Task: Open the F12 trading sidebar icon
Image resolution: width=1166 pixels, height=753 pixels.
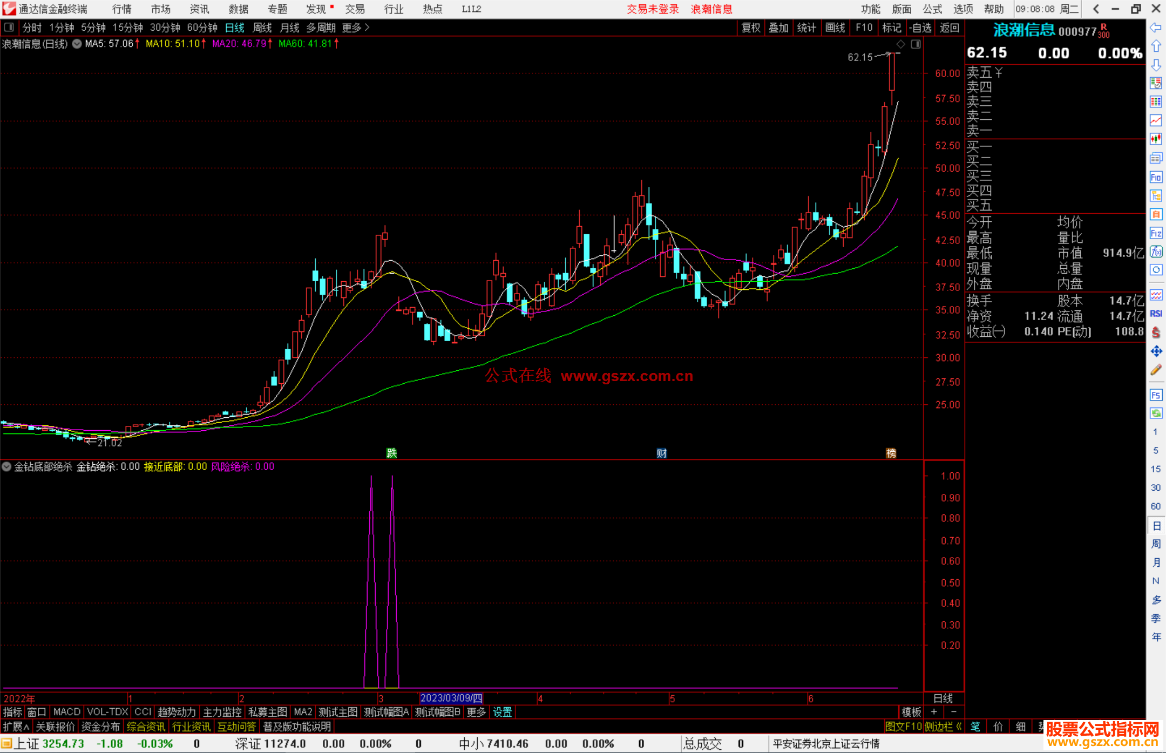Action: click(x=1156, y=233)
